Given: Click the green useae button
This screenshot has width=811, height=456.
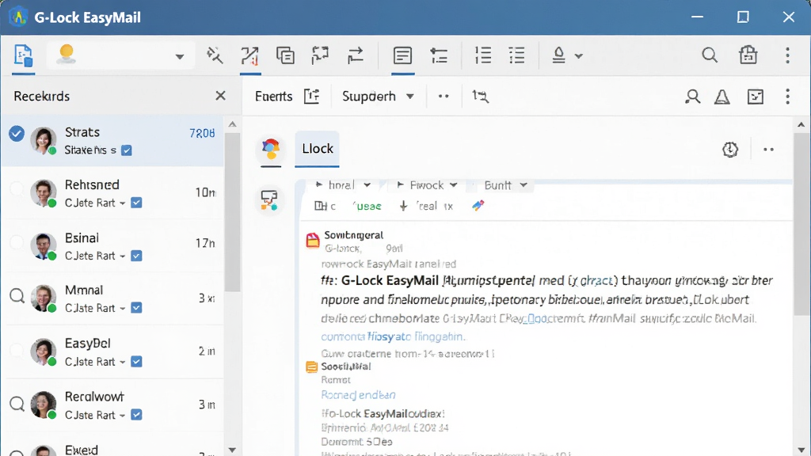Looking at the screenshot, I should tap(367, 207).
